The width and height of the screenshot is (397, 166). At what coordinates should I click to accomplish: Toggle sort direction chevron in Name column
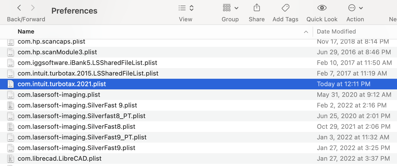306,32
